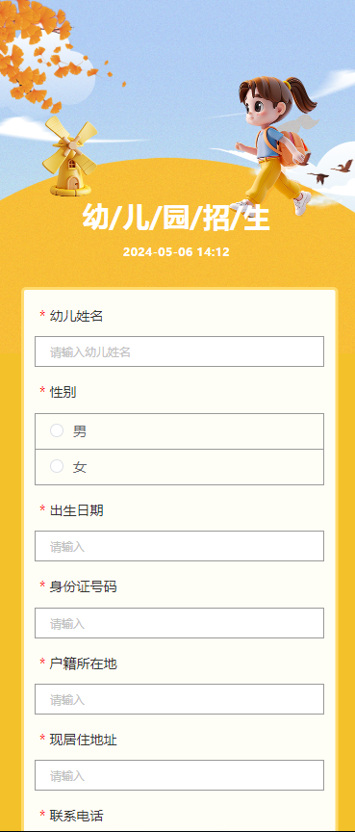The width and height of the screenshot is (355, 832).
Task: Focus the 现居住地址 input field
Action: click(179, 775)
